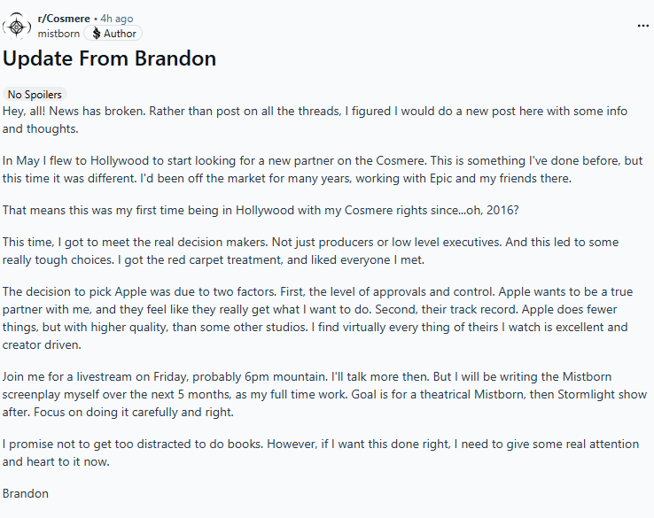Open the three-dot post options menu
Viewport: 654px width, 518px height.
(x=642, y=26)
